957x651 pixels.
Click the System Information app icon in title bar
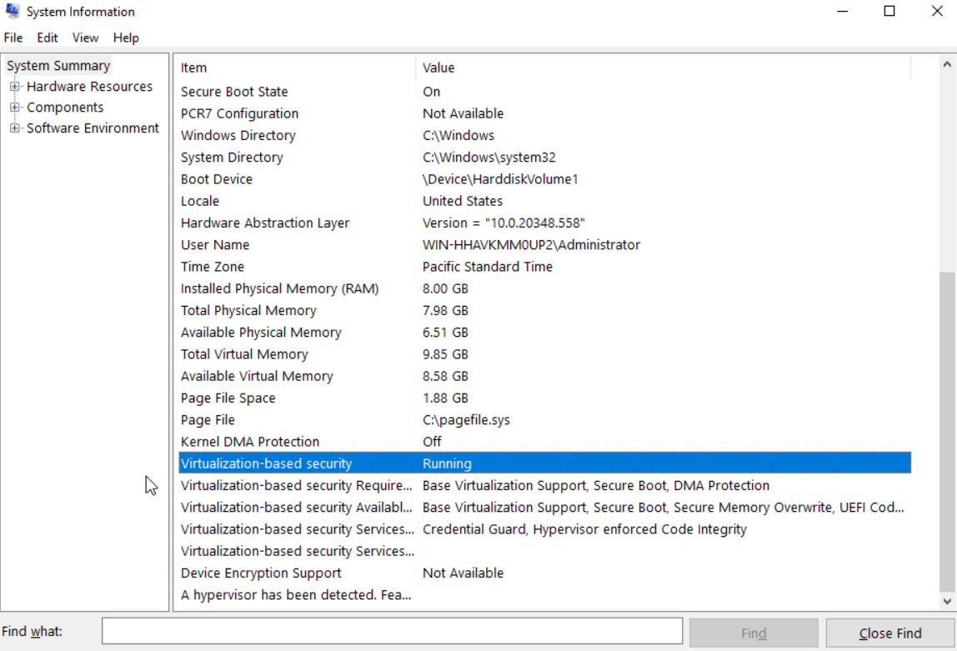[x=13, y=12]
